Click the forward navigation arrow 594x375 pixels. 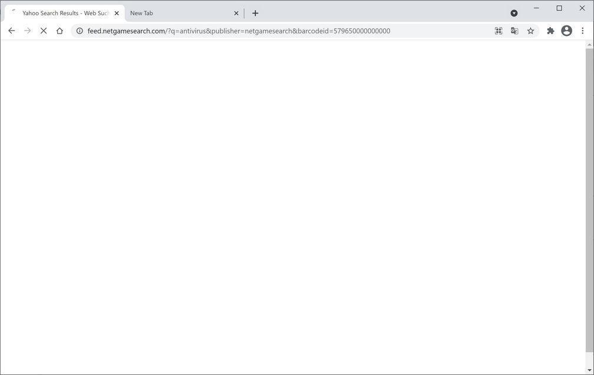point(28,31)
